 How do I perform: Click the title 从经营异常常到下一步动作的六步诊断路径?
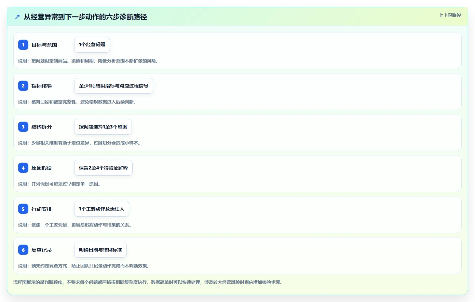85,17
